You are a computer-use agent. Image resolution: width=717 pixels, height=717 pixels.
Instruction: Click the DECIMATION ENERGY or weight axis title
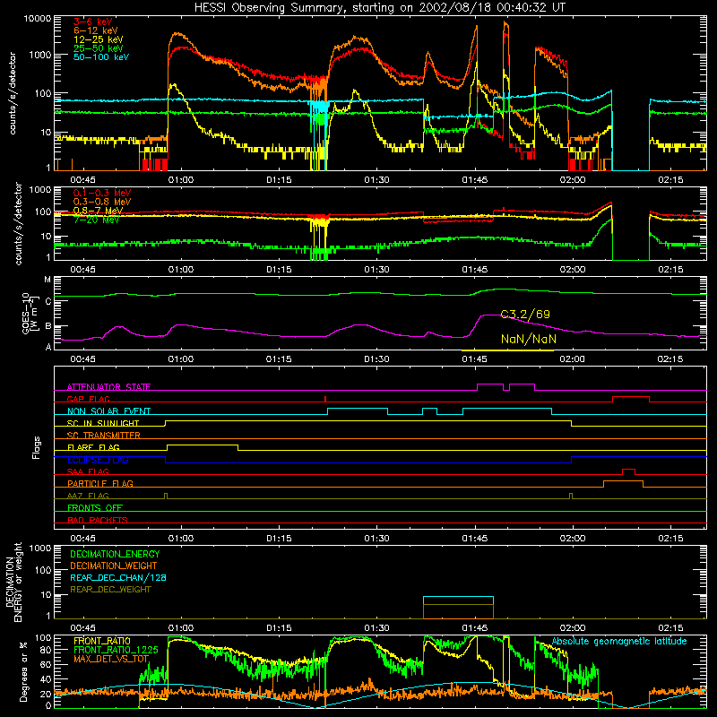[13, 582]
